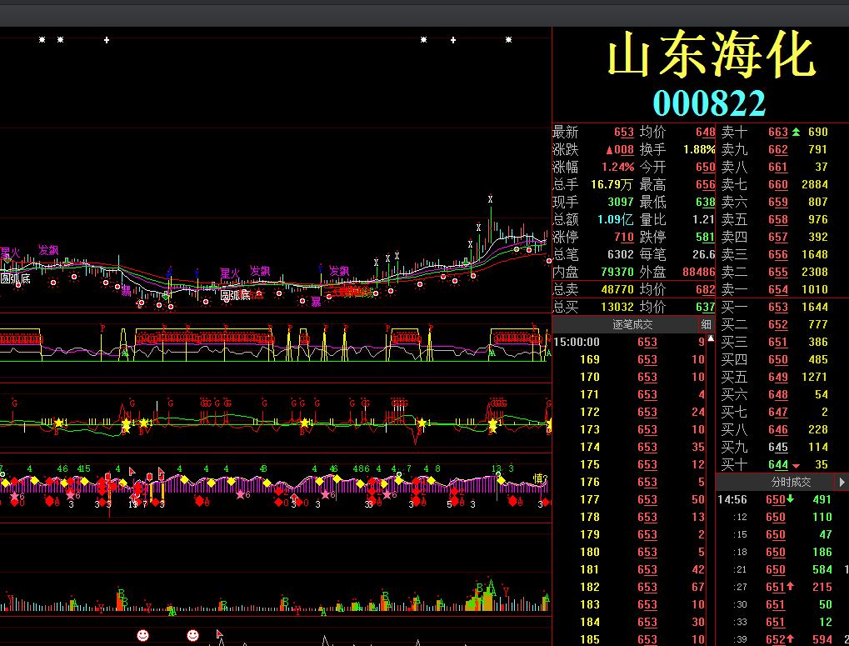849x646 pixels.
Task: Click the average price 682 in the 总卖 row
Action: tap(706, 290)
